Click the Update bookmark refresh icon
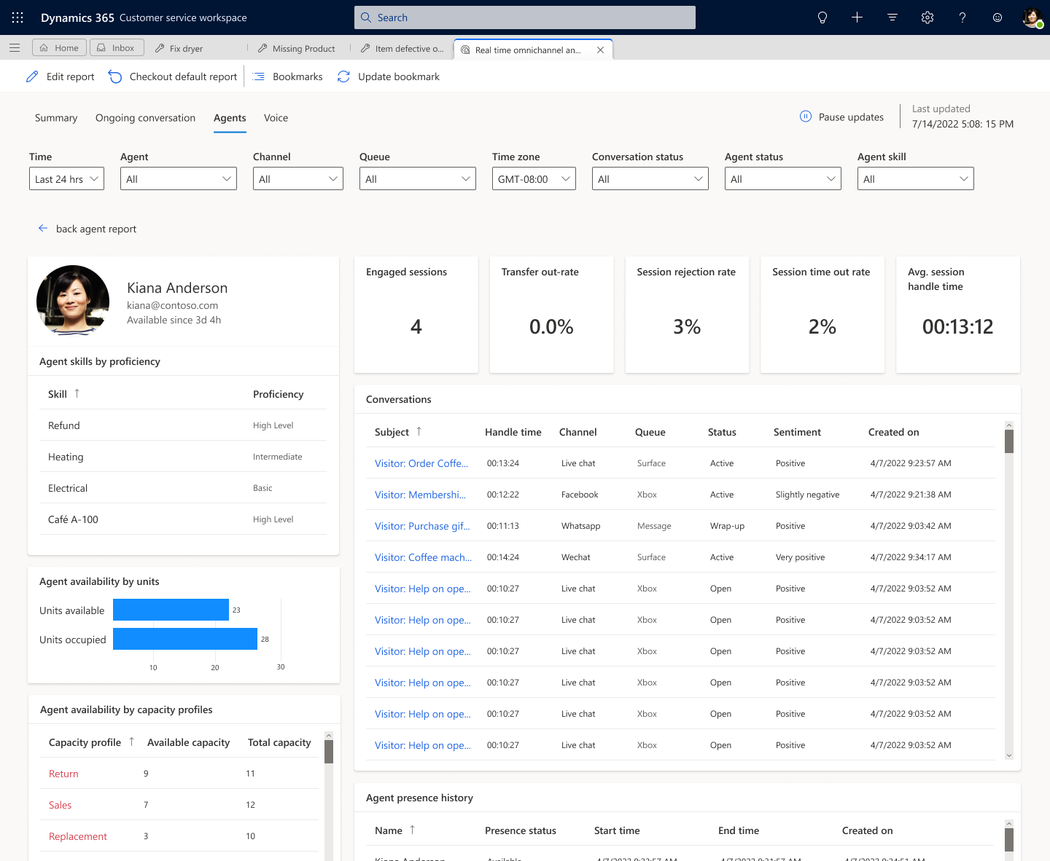This screenshot has height=861, width=1050. pos(343,76)
